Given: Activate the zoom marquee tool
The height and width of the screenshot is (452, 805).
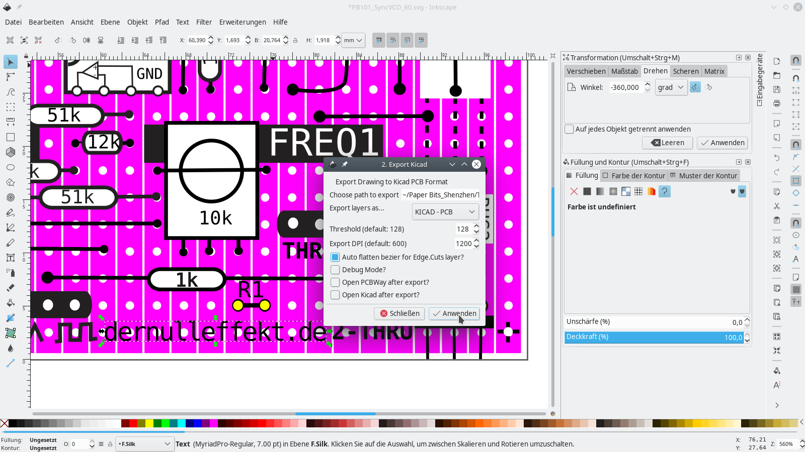Looking at the screenshot, I should point(10,107).
